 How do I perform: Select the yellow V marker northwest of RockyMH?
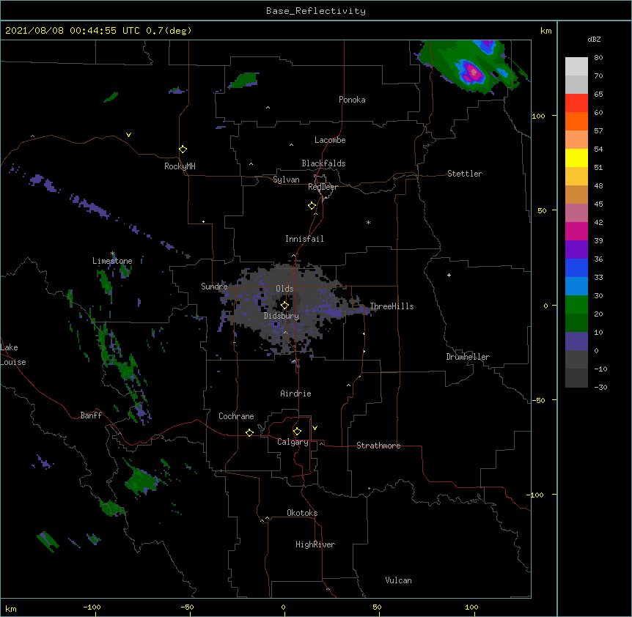pyautogui.click(x=128, y=135)
